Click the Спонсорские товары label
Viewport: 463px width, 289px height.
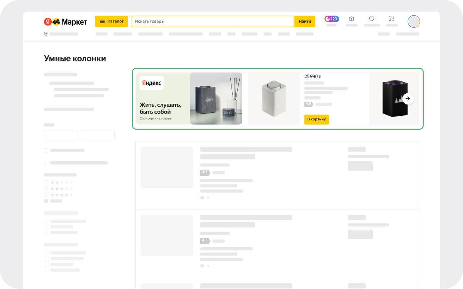(x=156, y=118)
